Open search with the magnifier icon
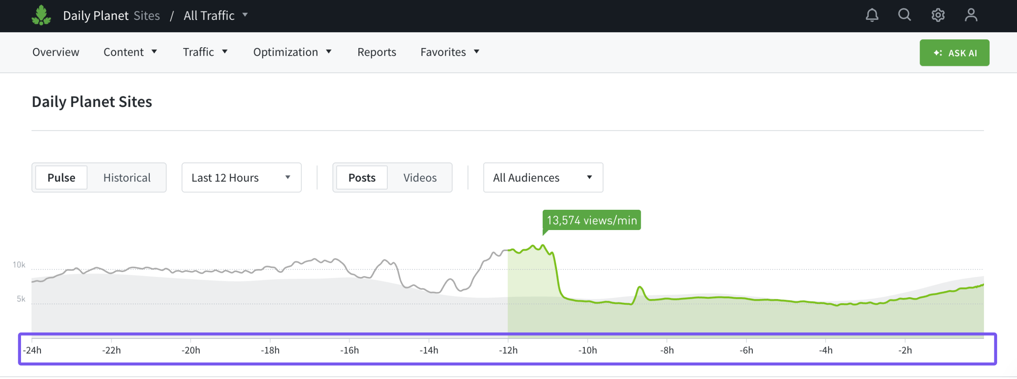Image resolution: width=1017 pixels, height=379 pixels. 904,15
